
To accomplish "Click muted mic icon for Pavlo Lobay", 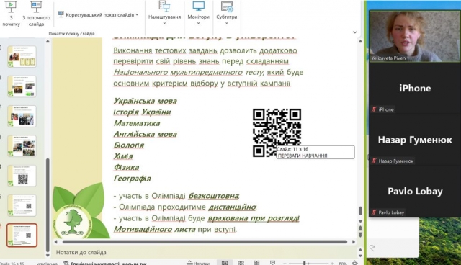I will [374, 212].
